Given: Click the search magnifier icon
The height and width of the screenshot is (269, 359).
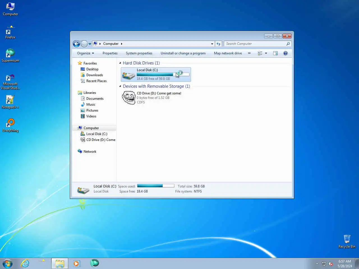Looking at the screenshot, I should pos(288,44).
